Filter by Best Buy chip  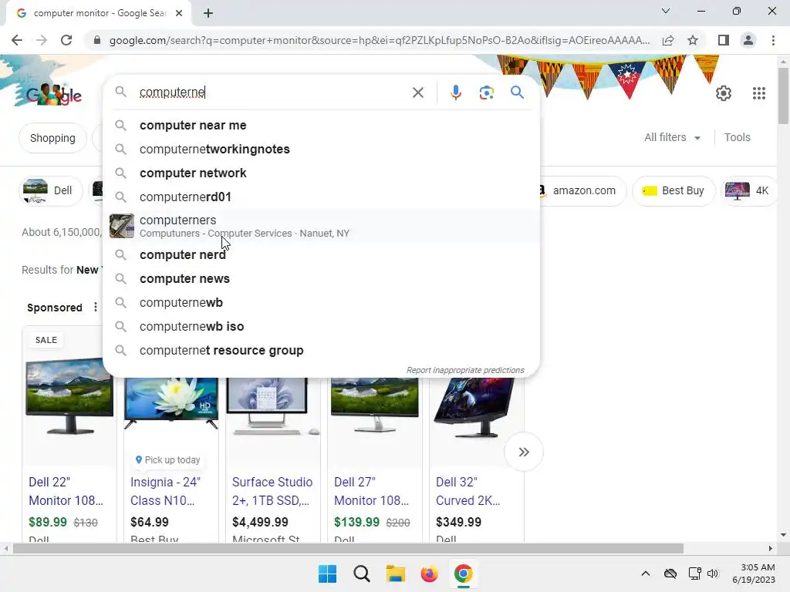[x=674, y=191]
